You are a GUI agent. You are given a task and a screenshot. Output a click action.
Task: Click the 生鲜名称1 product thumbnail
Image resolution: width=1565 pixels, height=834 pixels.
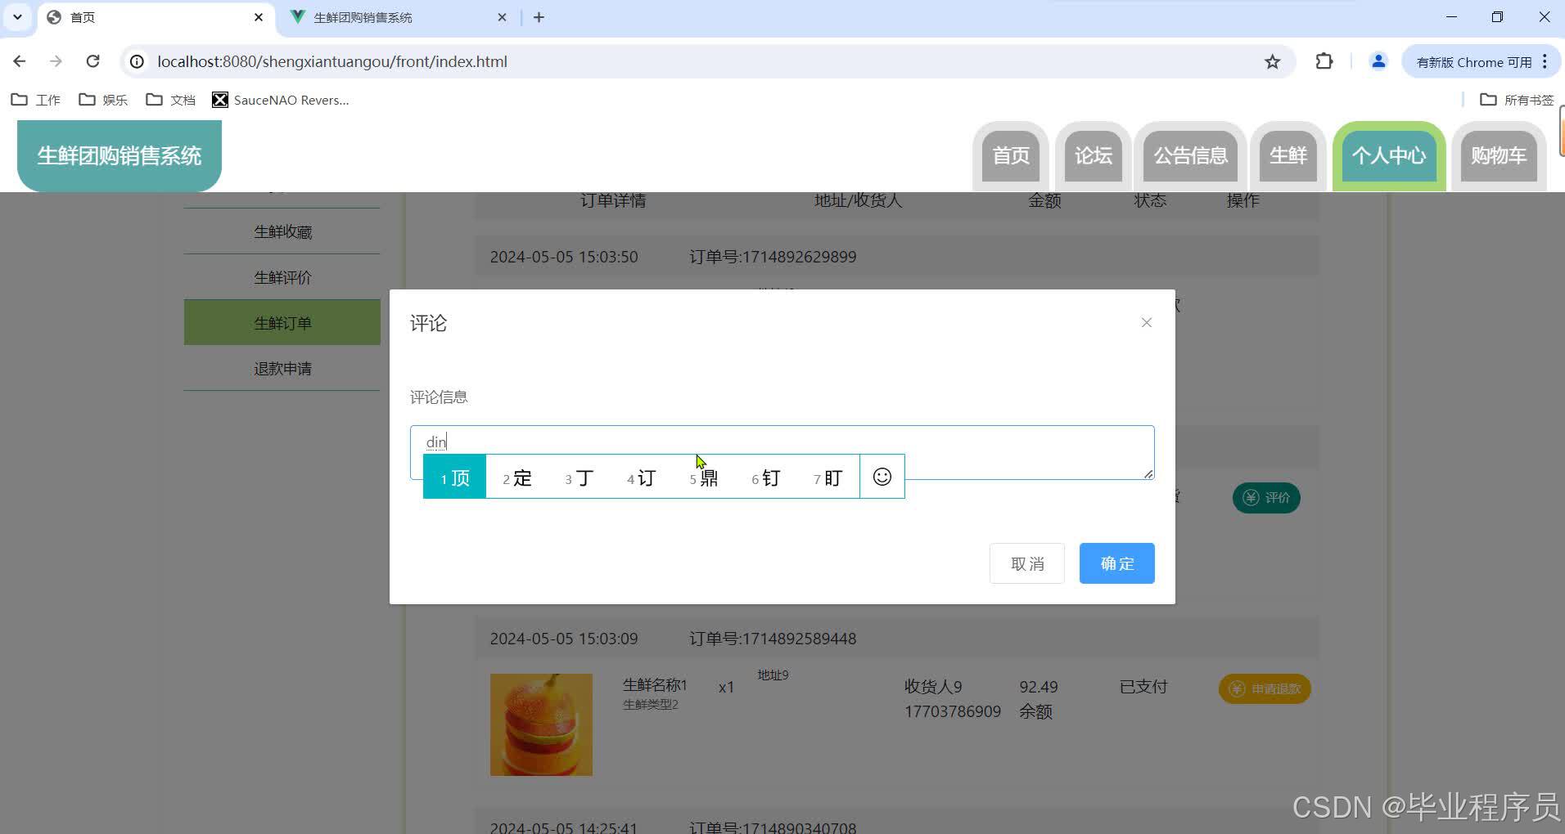pyautogui.click(x=541, y=724)
